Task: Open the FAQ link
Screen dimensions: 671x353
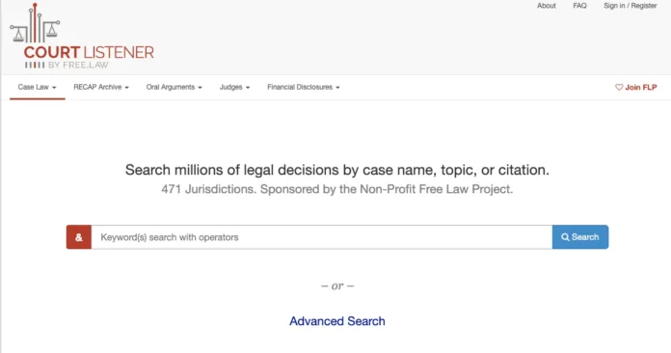Action: [x=579, y=6]
